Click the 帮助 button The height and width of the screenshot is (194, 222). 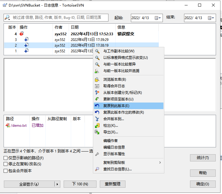203,173
